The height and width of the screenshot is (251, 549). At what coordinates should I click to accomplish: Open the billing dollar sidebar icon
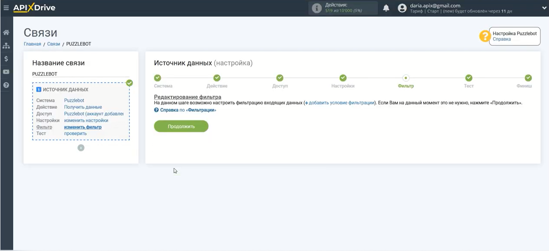pyautogui.click(x=6, y=59)
